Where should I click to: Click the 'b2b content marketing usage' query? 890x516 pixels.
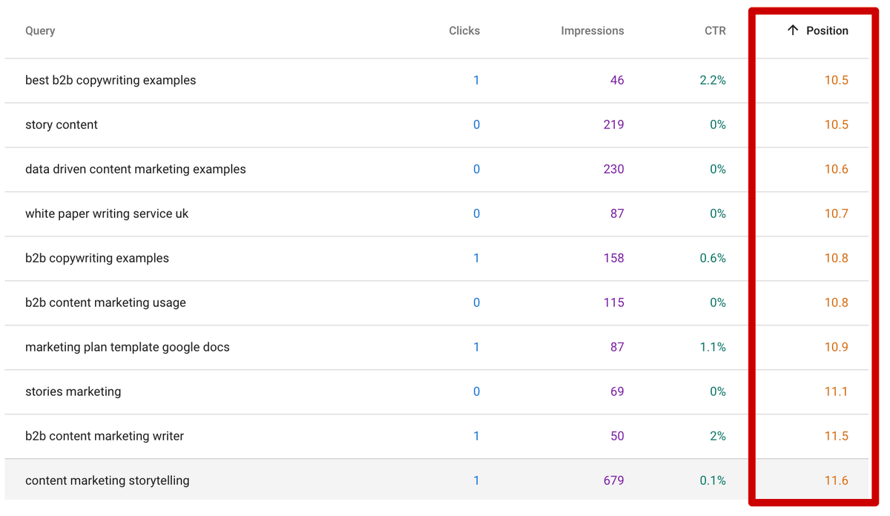[x=105, y=302]
